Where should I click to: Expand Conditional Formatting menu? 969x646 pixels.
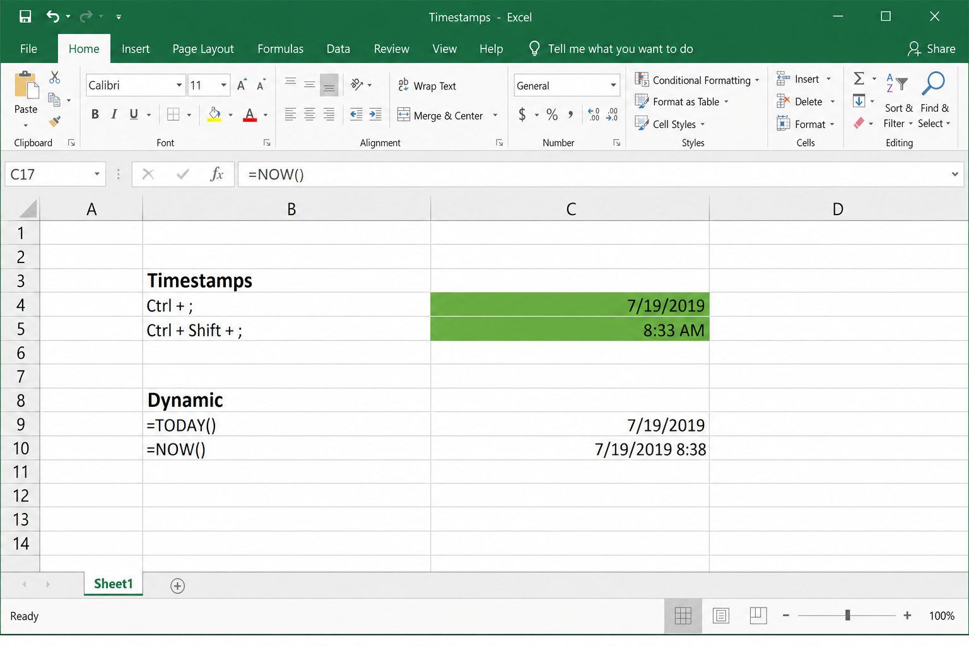(697, 79)
